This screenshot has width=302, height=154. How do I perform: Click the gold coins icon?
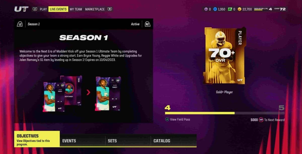pos(239,9)
